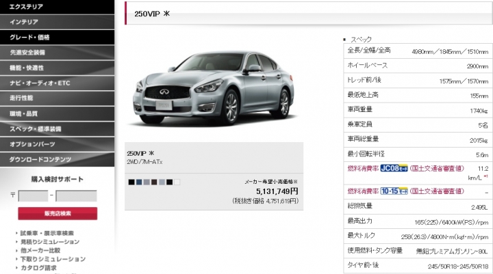Open 先進安全装備 sidebar entry
Screen dimensions: 493x274
(58, 53)
